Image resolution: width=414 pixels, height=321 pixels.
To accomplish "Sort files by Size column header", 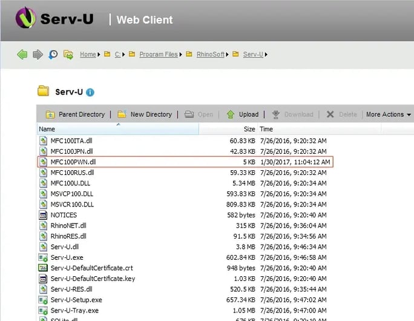I will coord(249,129).
